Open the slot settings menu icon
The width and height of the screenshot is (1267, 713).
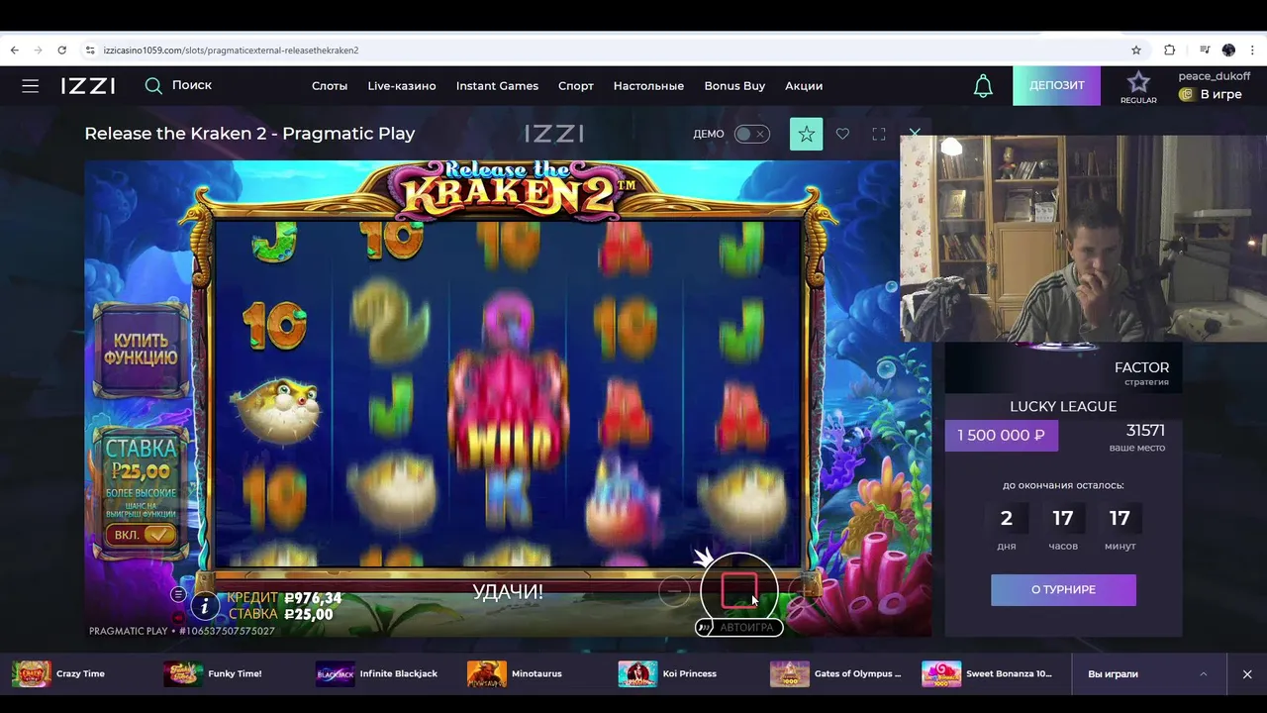point(178,594)
